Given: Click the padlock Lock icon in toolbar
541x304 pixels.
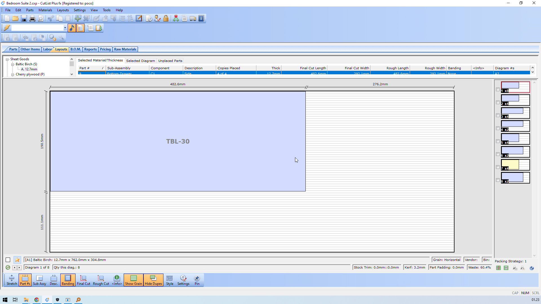Looking at the screenshot, I should point(166,19).
